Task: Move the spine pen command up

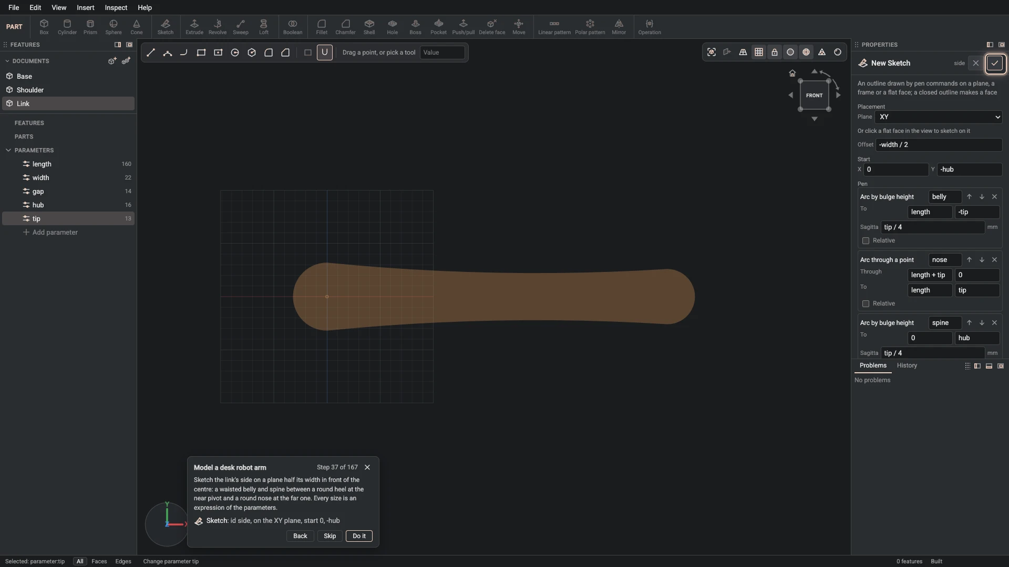Action: click(969, 323)
